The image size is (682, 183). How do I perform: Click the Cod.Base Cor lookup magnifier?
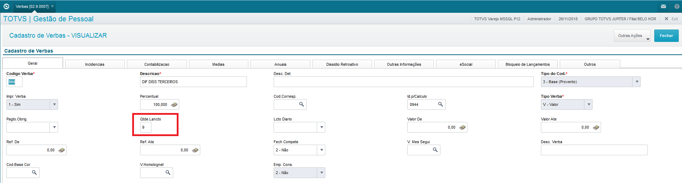(34, 173)
